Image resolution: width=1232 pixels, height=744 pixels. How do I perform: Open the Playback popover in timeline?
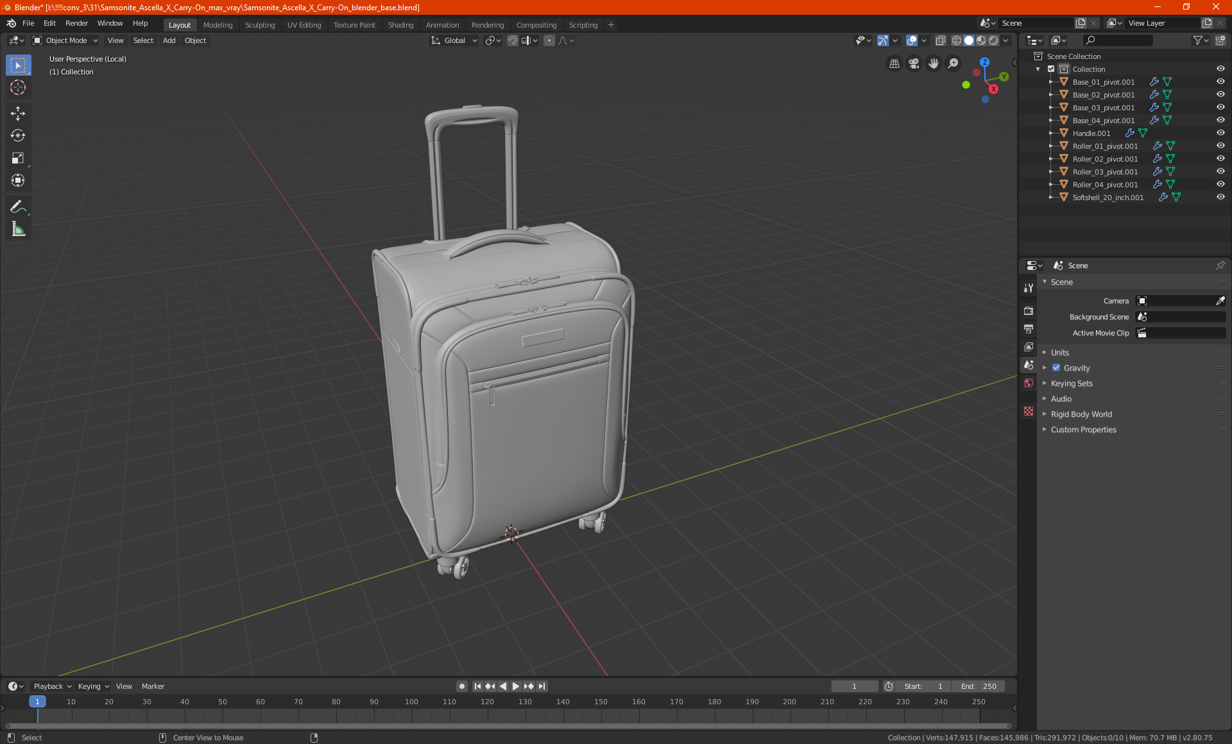[x=52, y=686]
